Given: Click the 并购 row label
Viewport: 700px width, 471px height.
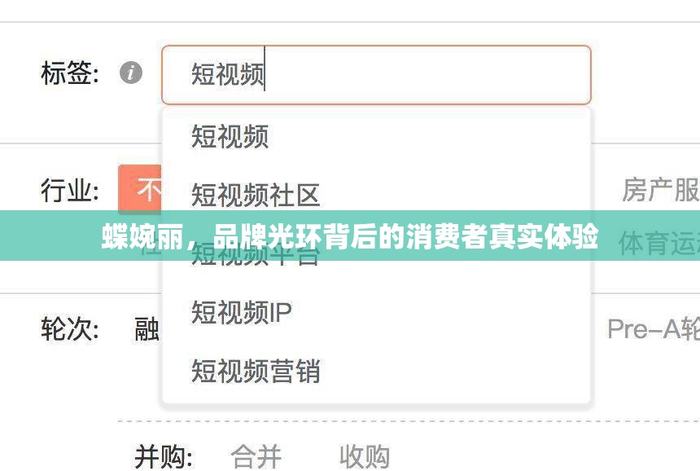Looking at the screenshot, I should pyautogui.click(x=164, y=456).
